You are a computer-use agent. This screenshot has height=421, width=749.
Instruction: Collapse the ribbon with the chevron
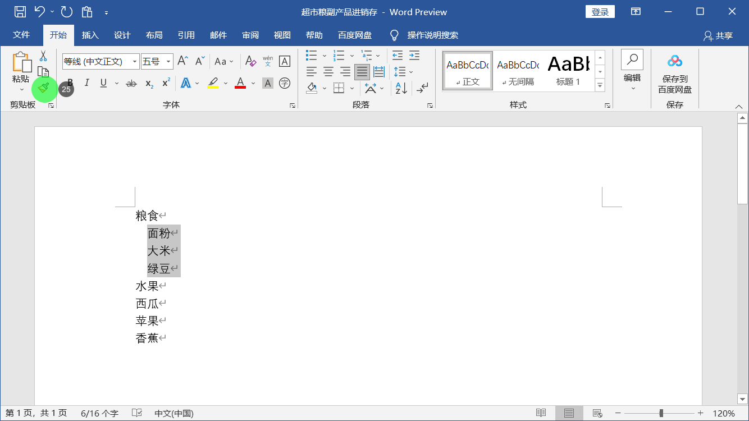click(739, 106)
